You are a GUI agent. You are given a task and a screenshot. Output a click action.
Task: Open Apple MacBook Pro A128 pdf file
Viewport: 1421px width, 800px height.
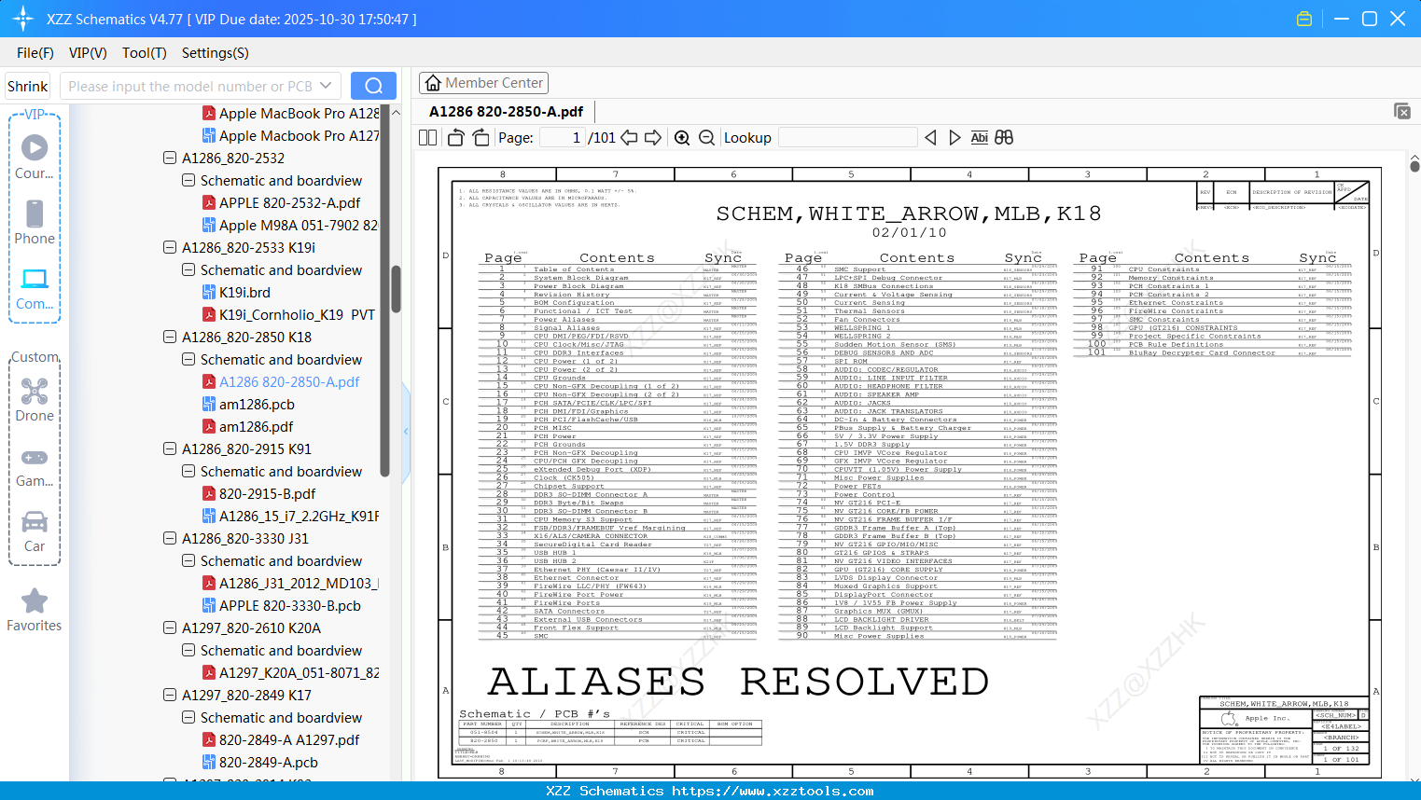click(290, 113)
